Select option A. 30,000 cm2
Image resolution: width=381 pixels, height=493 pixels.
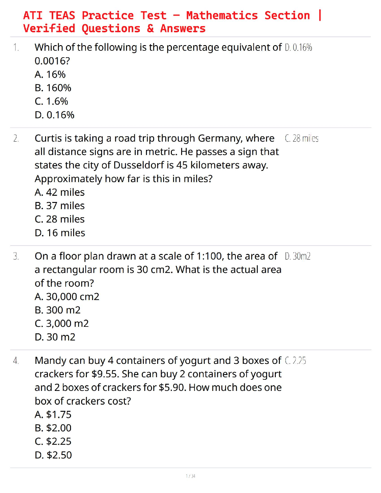[67, 297]
